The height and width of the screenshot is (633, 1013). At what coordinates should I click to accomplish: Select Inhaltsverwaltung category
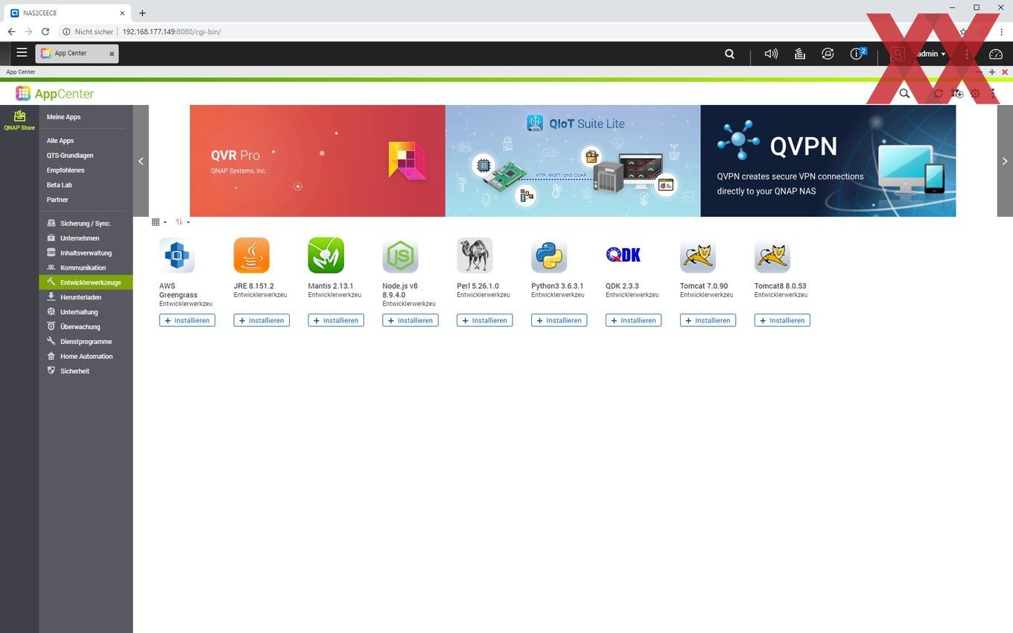pos(86,253)
